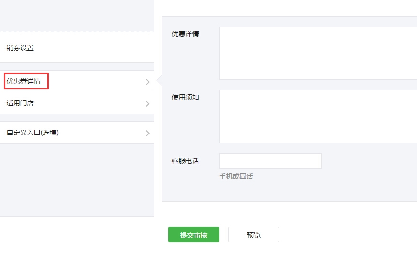
Task: Open the 自定义入口(选填) menu row
Action: pyautogui.click(x=77, y=133)
